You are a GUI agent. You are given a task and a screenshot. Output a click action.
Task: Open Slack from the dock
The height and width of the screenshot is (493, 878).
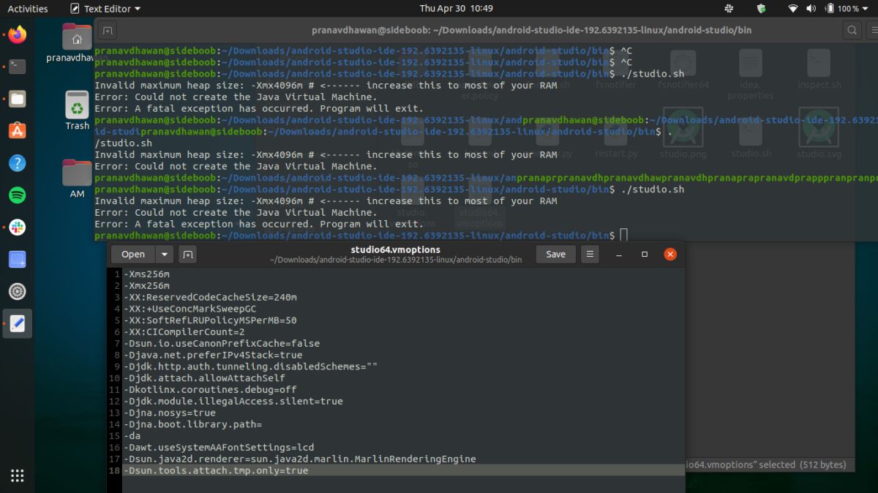coord(18,227)
